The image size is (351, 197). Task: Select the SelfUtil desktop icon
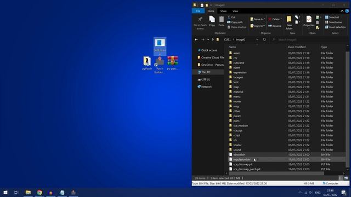point(160,46)
